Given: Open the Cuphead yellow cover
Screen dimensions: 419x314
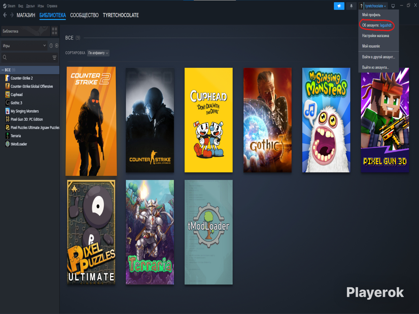Looking at the screenshot, I should tap(209, 120).
